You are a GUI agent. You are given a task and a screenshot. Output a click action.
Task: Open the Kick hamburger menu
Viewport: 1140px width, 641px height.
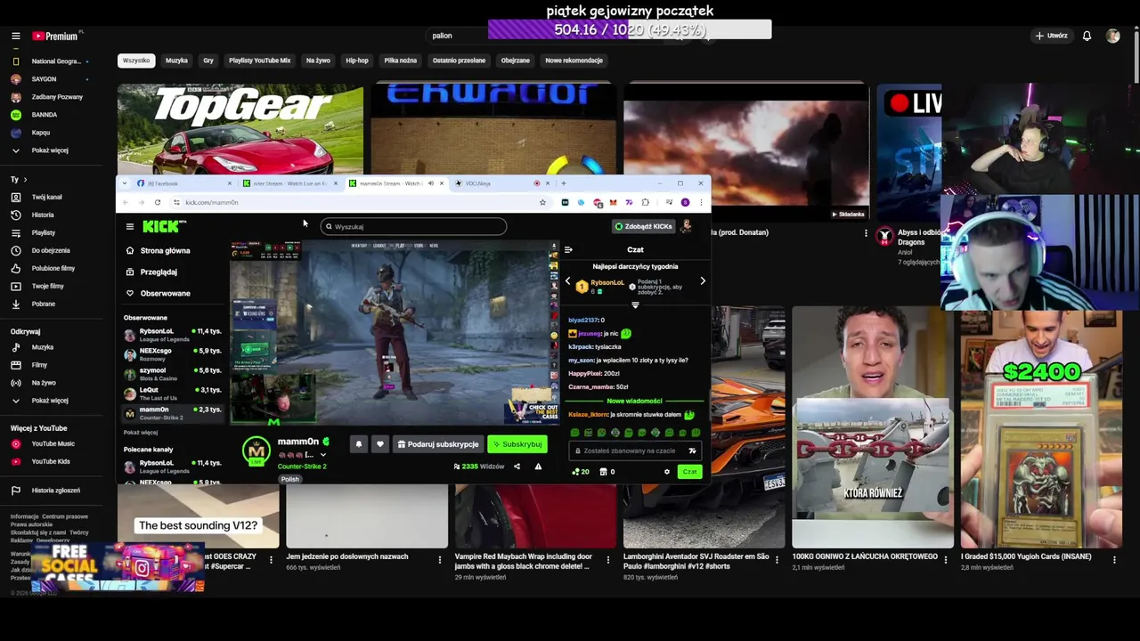pos(130,226)
